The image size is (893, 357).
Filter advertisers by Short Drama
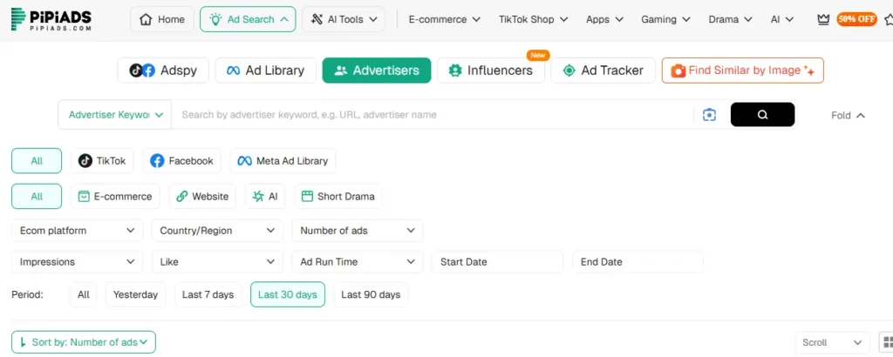337,197
